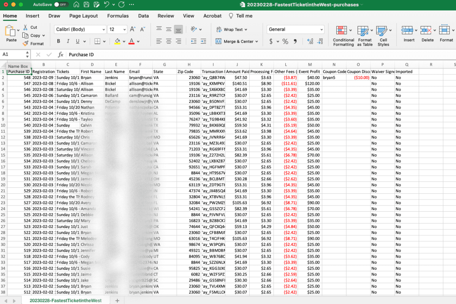Toggle bold formatting
The image size is (456, 304).
pyautogui.click(x=58, y=40)
